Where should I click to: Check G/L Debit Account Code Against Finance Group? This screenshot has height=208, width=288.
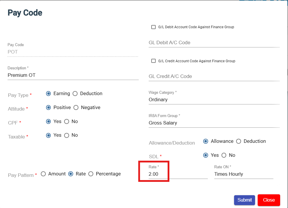(x=153, y=27)
